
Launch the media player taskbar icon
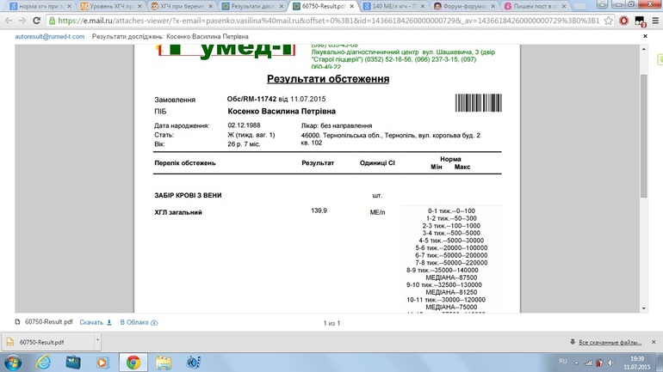(x=102, y=363)
